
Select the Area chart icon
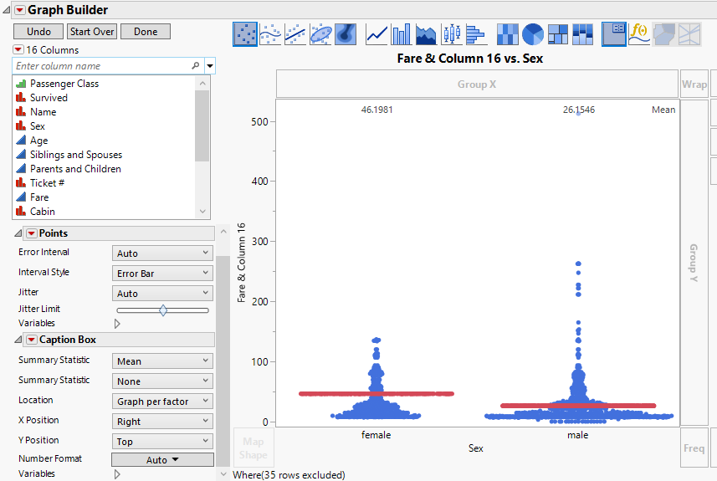(x=426, y=34)
